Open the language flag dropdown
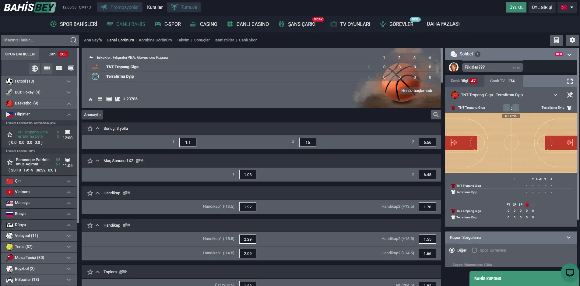Viewport: 580px width, 286px height. (567, 7)
